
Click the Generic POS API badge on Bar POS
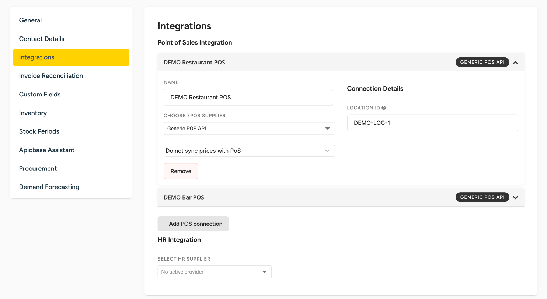click(482, 197)
